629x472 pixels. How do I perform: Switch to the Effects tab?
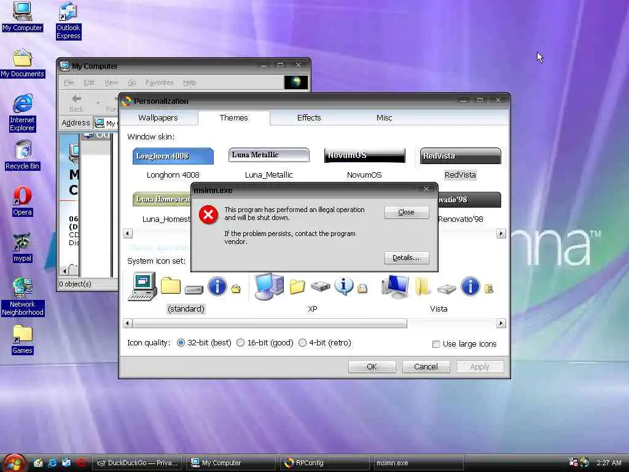[309, 117]
